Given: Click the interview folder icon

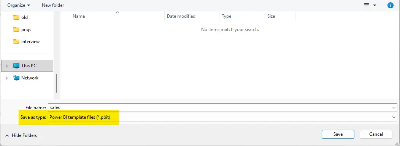Looking at the screenshot, I should pos(16,41).
